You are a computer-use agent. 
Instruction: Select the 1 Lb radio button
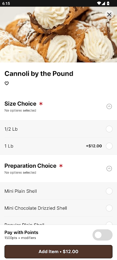coord(109,146)
